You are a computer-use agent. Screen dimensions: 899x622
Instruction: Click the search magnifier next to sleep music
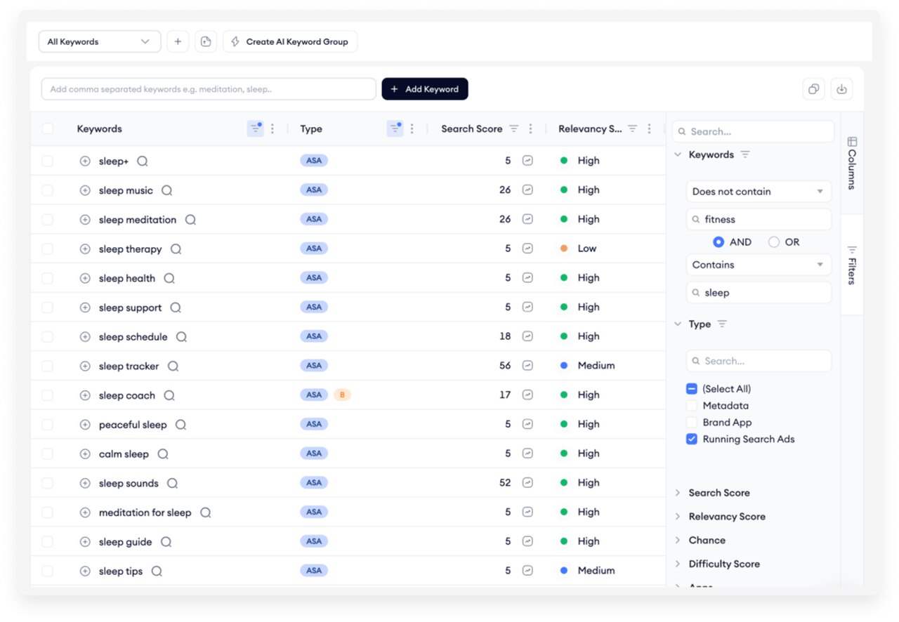point(167,190)
